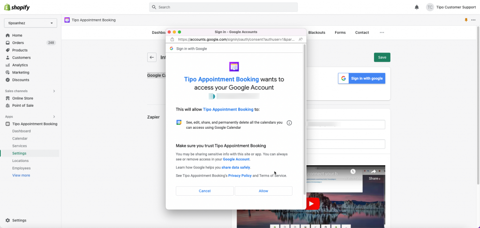Click the pin icon in app header
This screenshot has height=228, width=480.
[x=466, y=20]
